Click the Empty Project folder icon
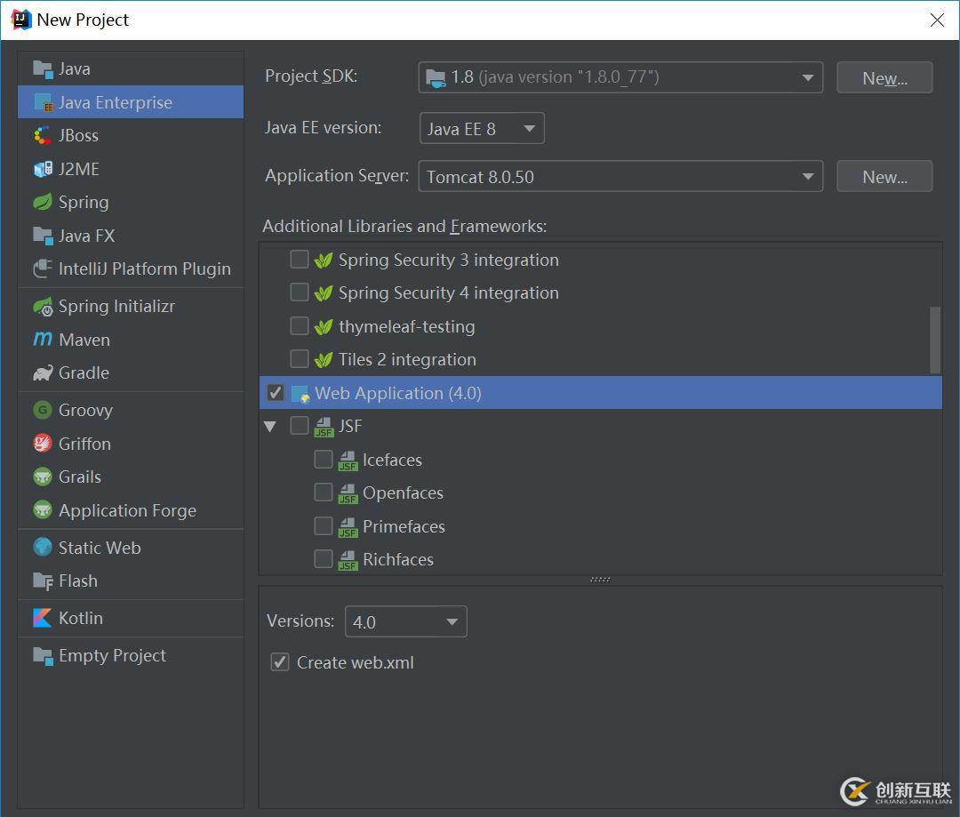Screen dimensions: 960x817 (43, 655)
